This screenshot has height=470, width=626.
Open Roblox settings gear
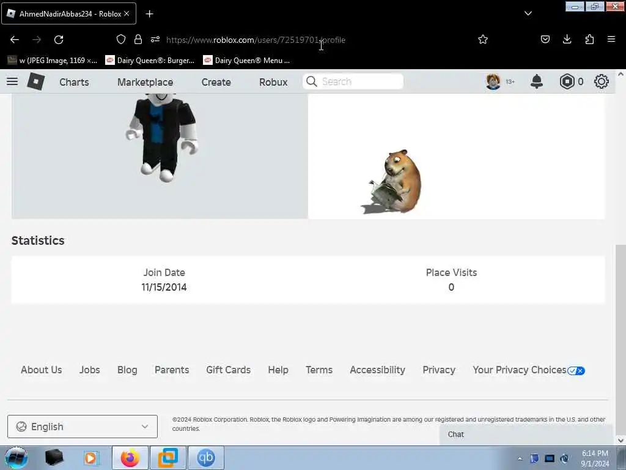[x=602, y=81]
